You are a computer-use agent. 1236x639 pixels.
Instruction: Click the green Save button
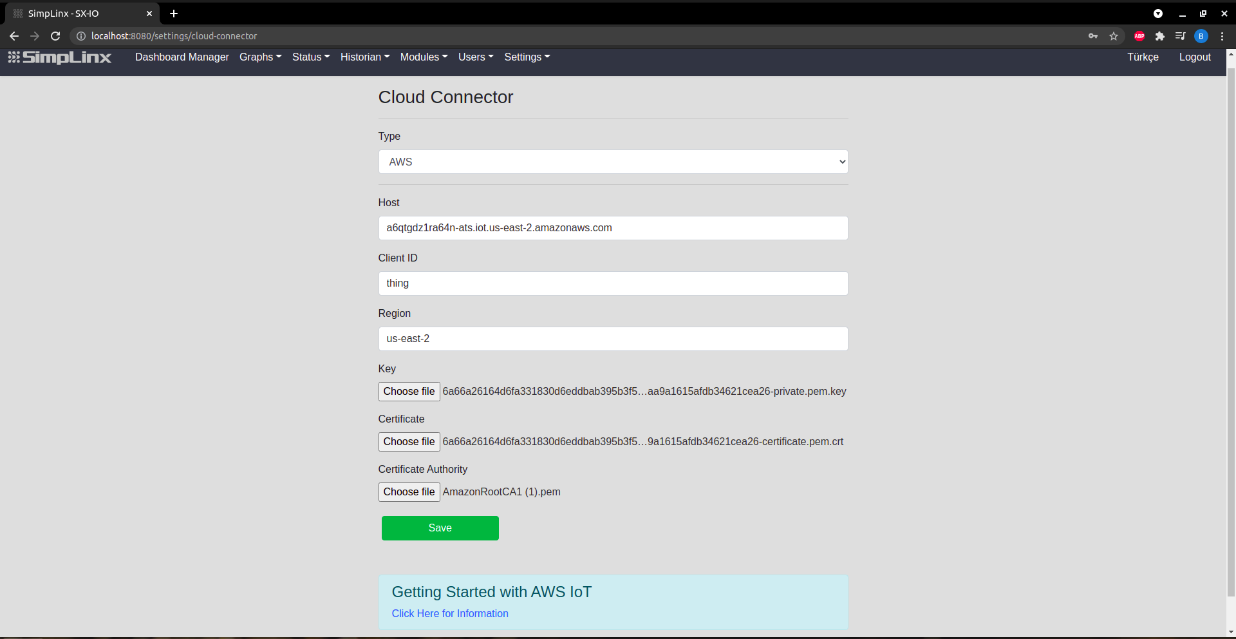pyautogui.click(x=440, y=528)
